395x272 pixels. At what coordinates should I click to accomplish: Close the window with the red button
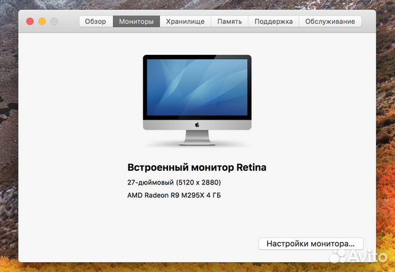tap(30, 22)
